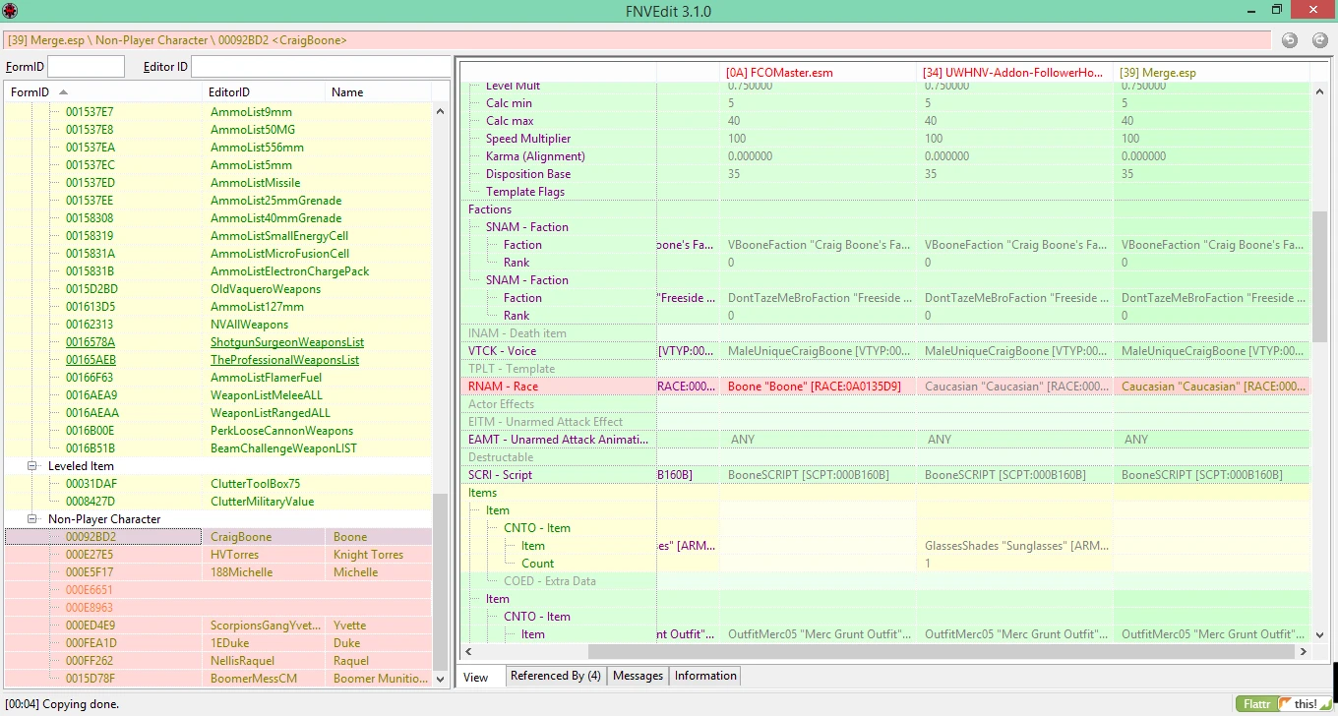Click the Template Flags row label
Viewport: 1338px width, 716px height.
pos(524,192)
